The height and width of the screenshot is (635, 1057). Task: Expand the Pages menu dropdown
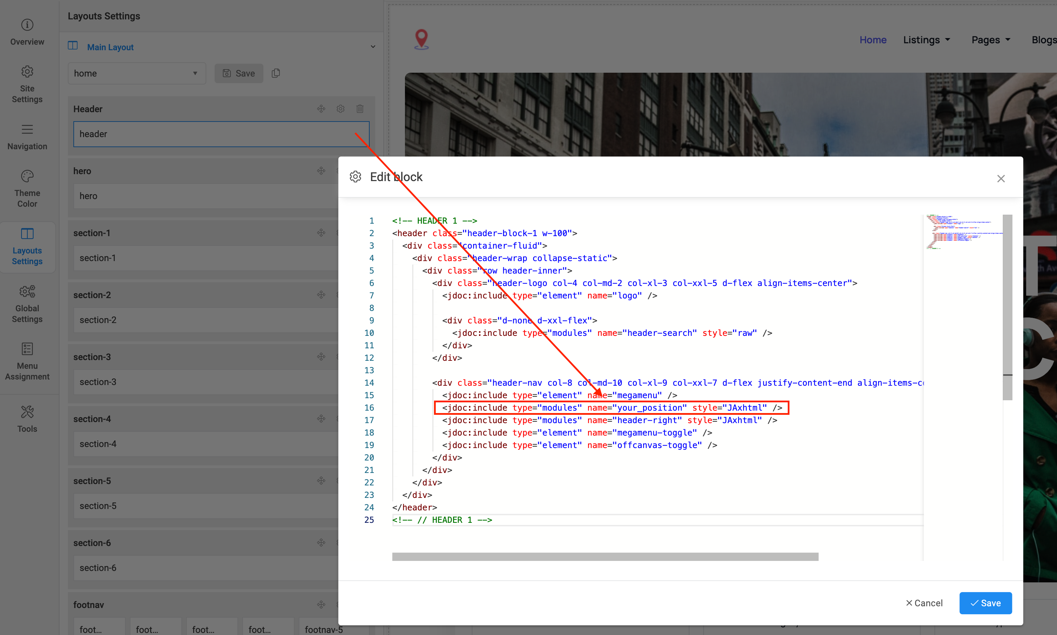coord(990,40)
